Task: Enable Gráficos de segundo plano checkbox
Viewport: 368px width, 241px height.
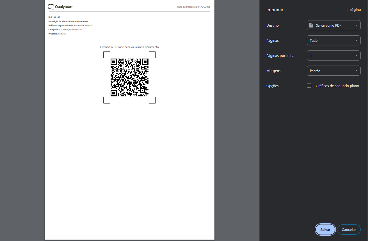Action: [309, 86]
